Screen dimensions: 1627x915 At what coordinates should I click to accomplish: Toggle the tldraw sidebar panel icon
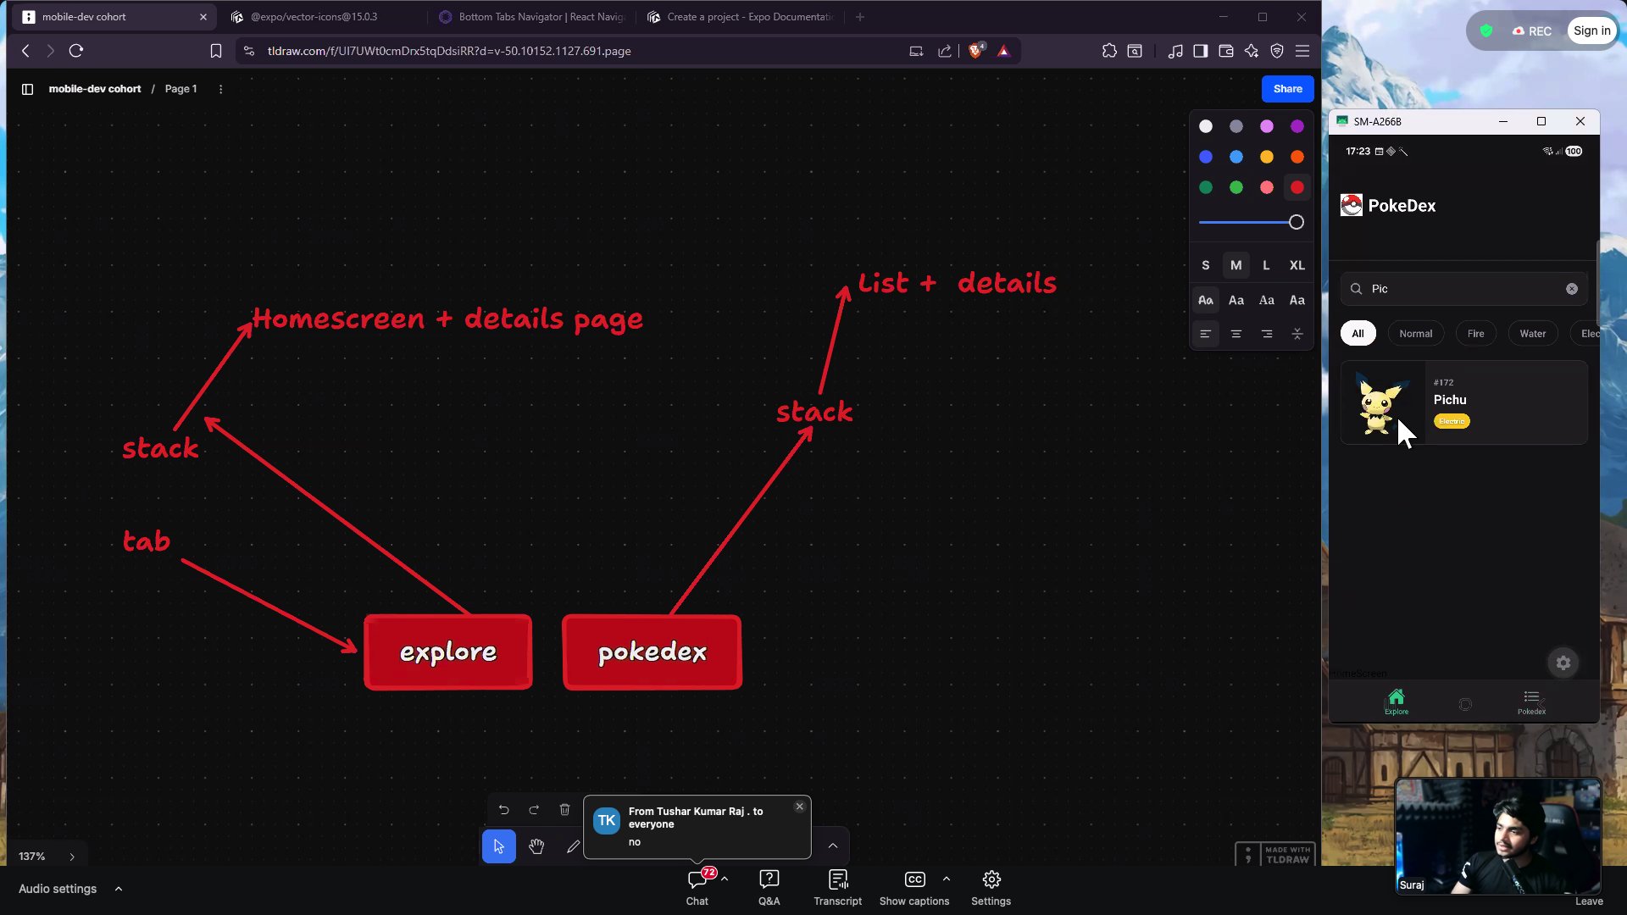point(27,89)
